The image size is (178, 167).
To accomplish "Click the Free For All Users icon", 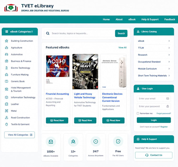I will (118, 141).
